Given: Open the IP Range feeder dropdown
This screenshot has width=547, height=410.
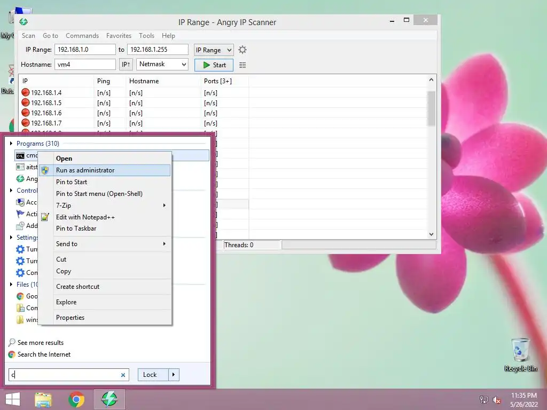Looking at the screenshot, I should [x=214, y=50].
